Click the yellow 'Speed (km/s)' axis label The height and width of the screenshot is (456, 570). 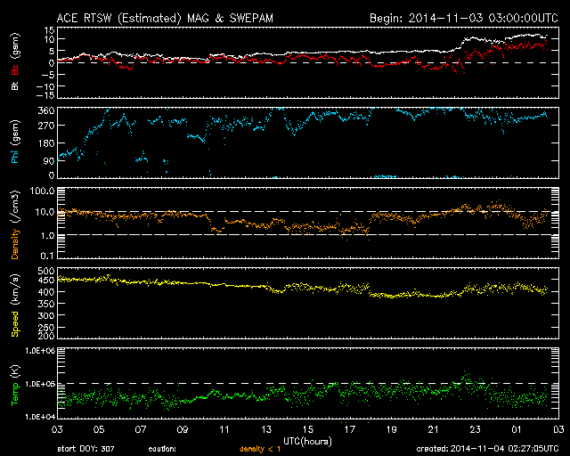[x=15, y=305]
